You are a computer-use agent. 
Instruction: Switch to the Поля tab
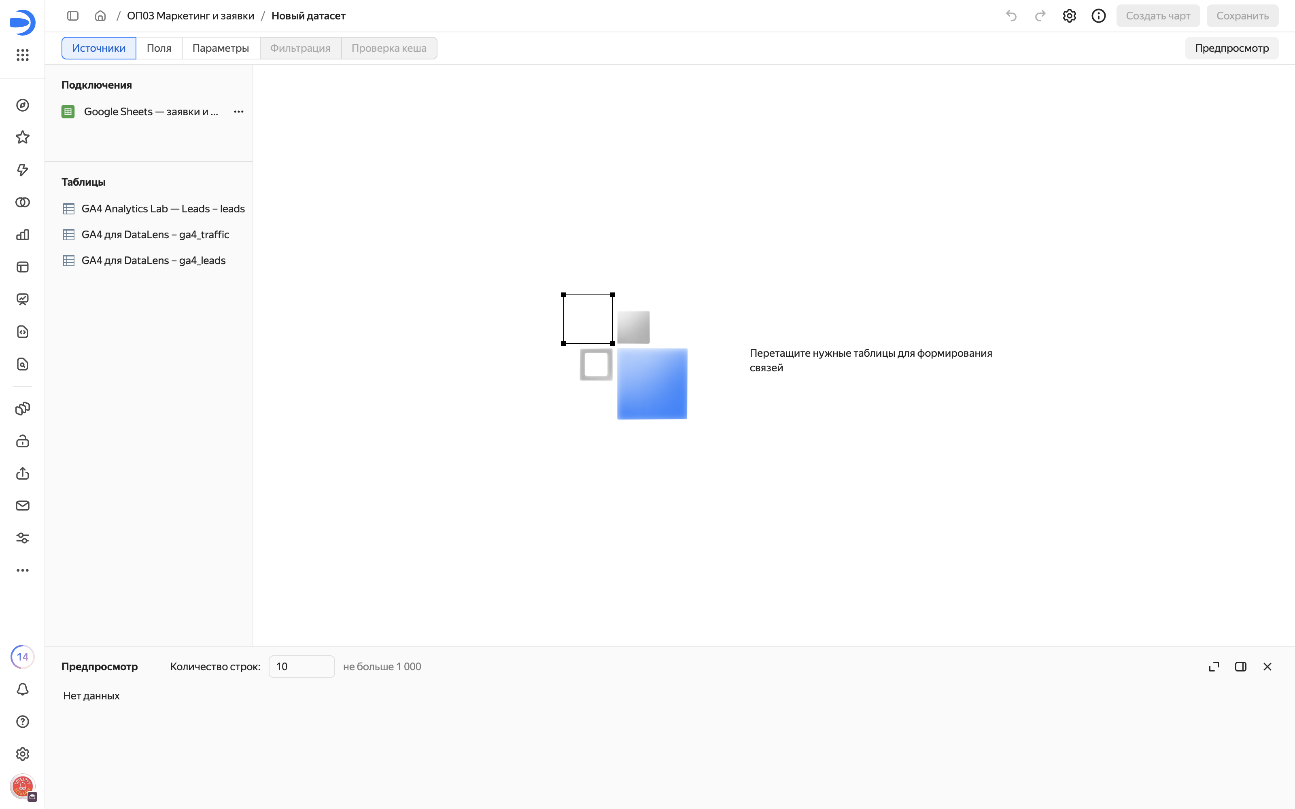point(159,48)
